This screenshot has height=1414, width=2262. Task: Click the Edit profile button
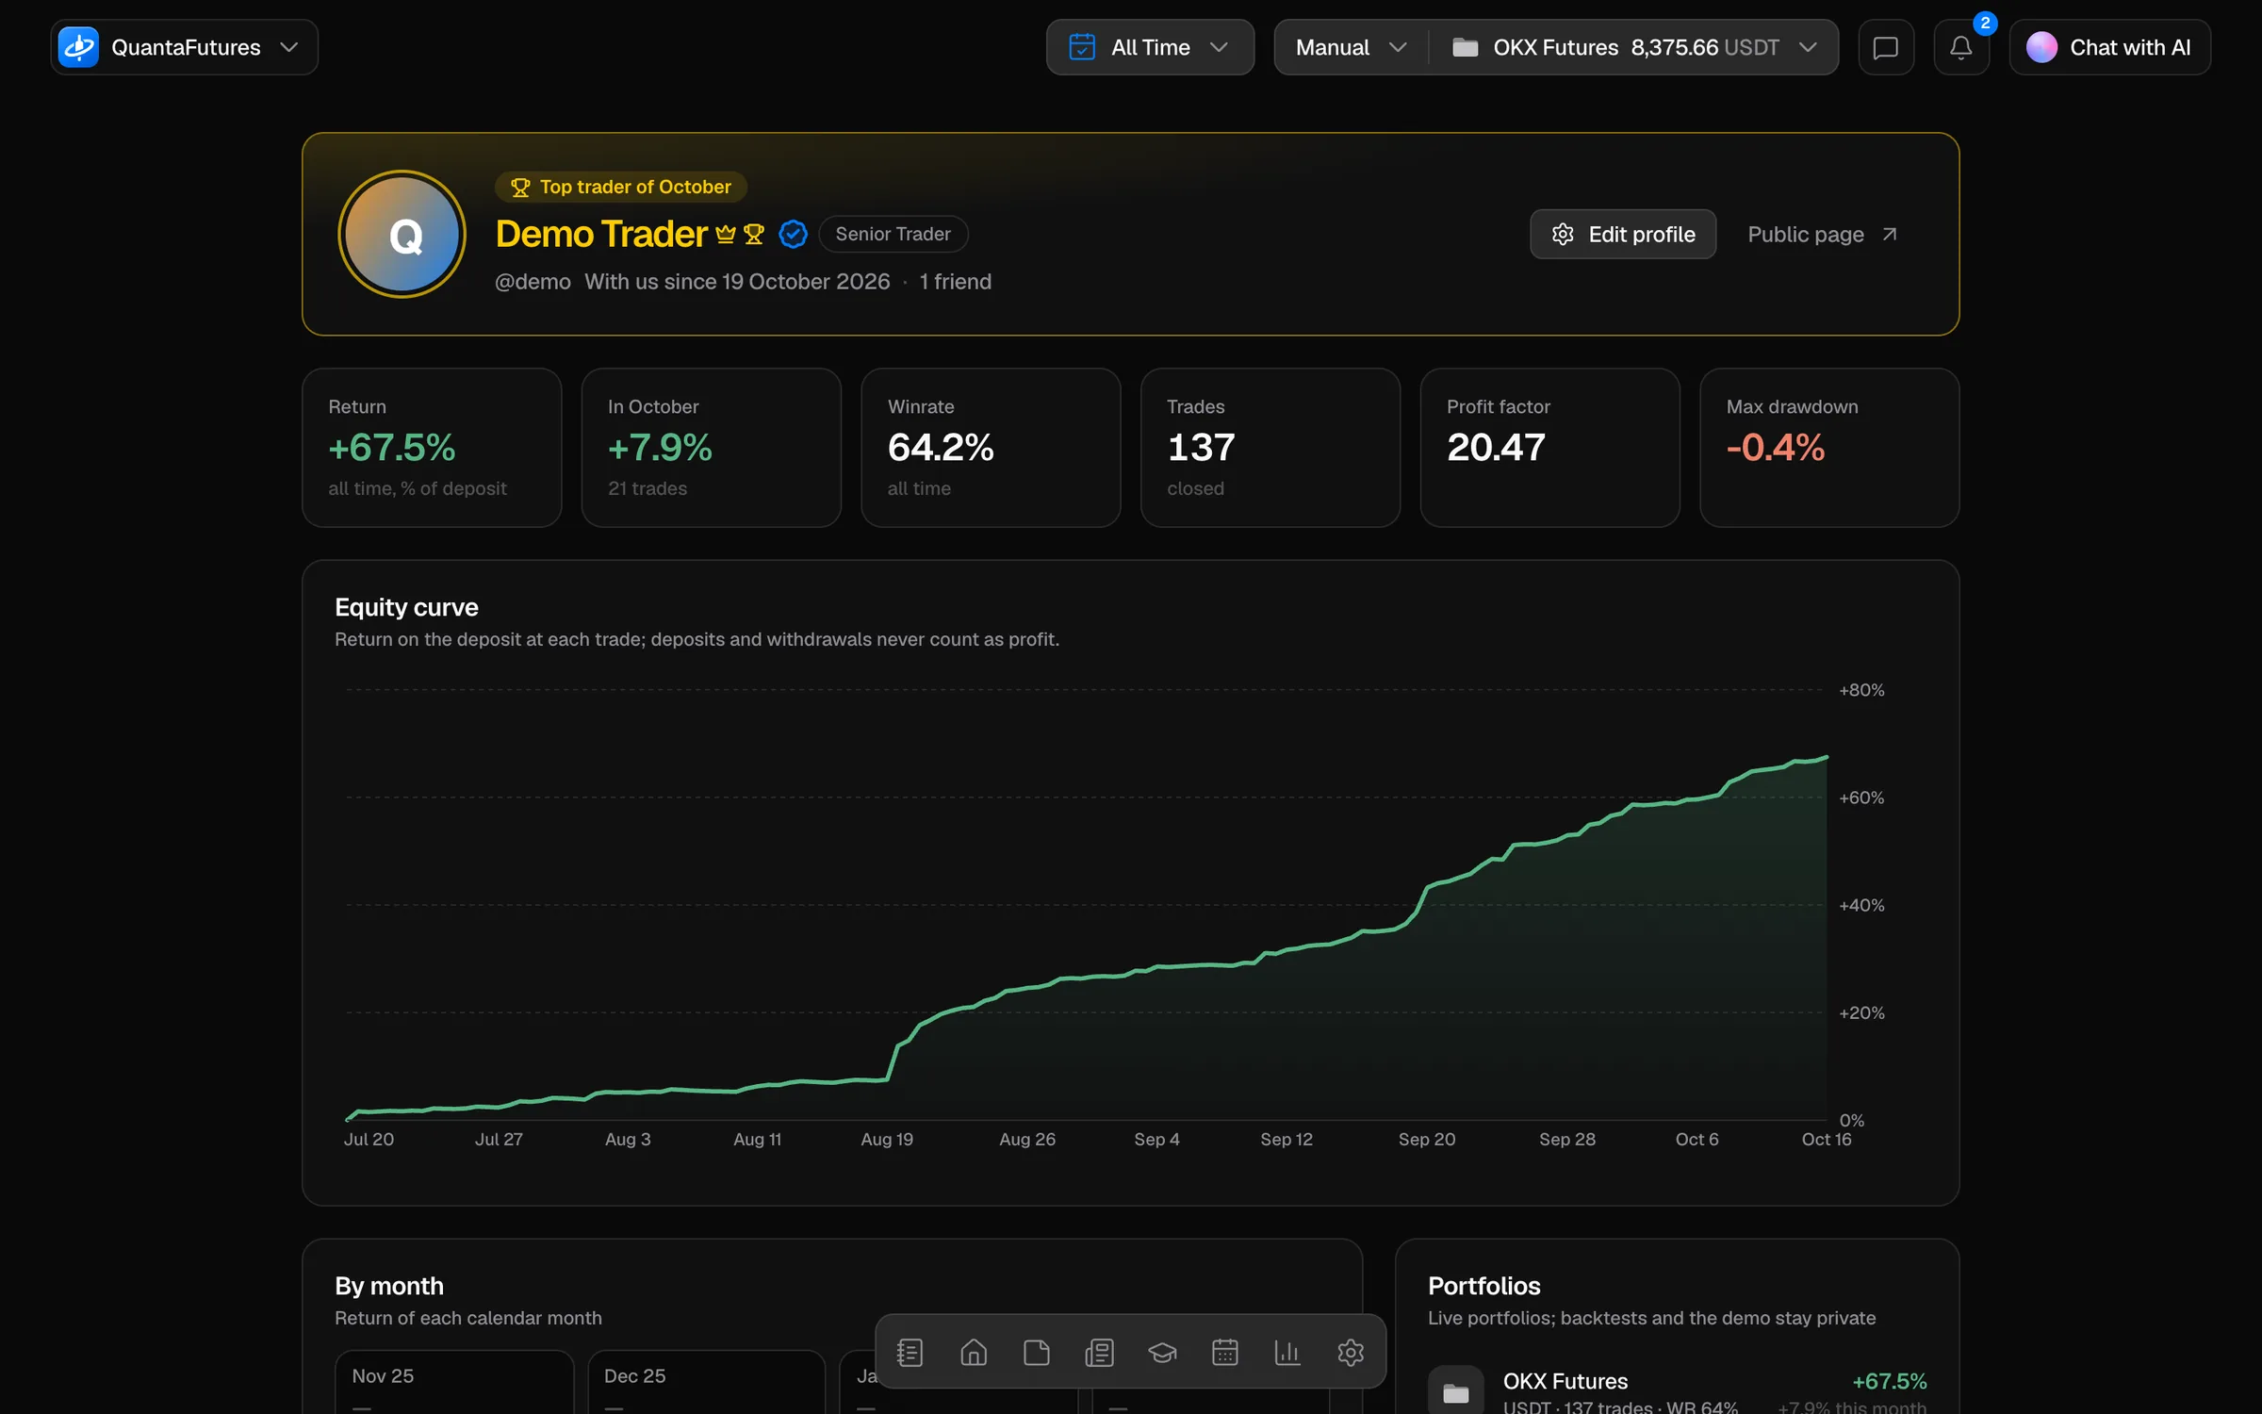tap(1623, 234)
